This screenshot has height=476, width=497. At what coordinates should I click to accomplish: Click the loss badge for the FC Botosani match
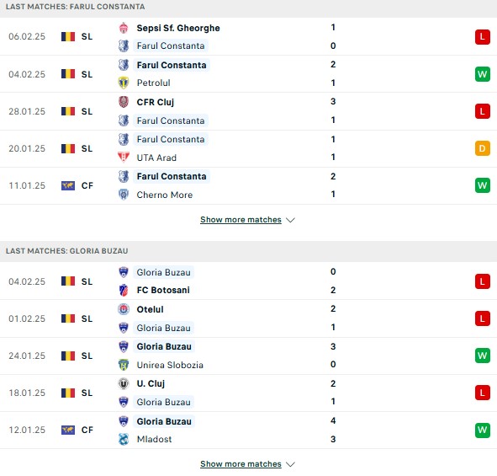[483, 281]
